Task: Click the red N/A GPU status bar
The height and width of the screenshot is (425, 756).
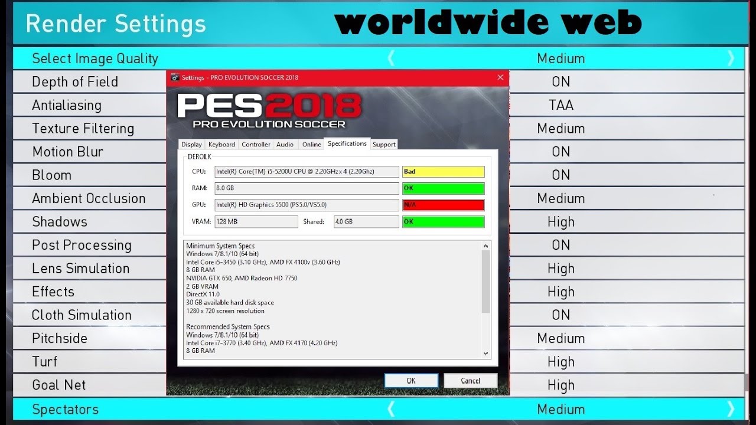Action: coord(443,205)
